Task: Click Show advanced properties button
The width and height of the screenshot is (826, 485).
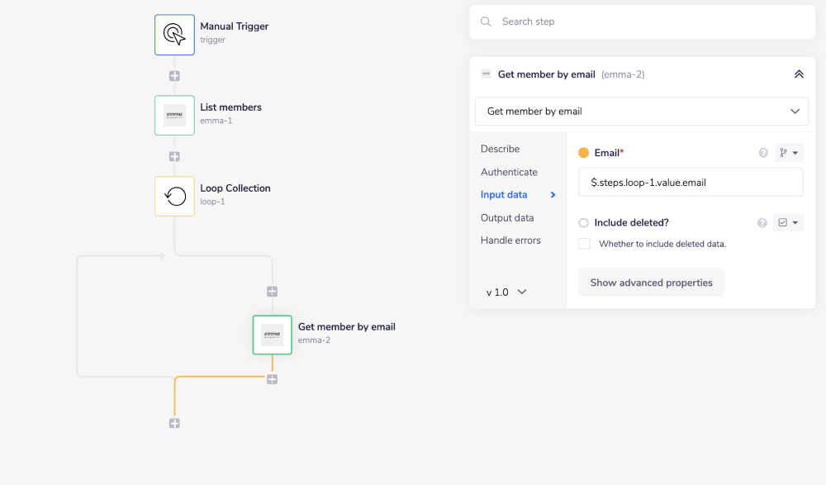Action: (651, 283)
